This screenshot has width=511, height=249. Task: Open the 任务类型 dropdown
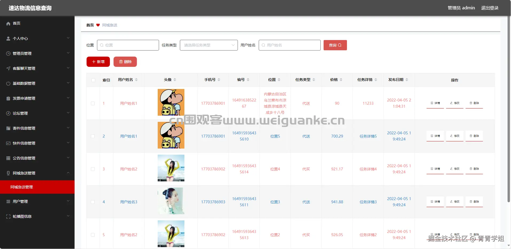click(208, 45)
